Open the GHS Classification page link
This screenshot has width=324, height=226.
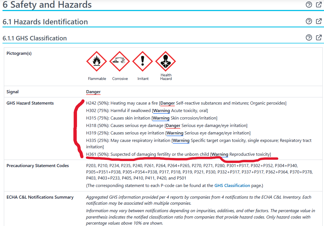click(x=232, y=186)
